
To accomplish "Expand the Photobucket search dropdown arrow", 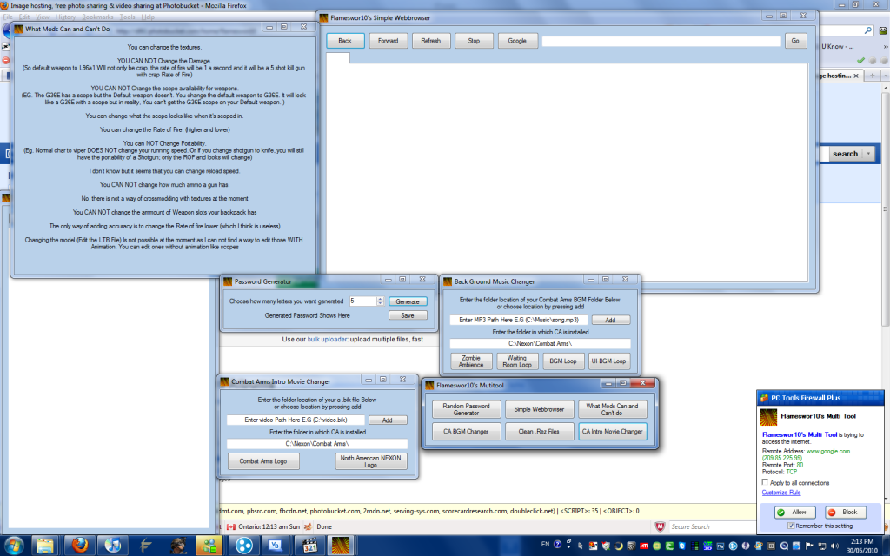I will click(x=868, y=154).
